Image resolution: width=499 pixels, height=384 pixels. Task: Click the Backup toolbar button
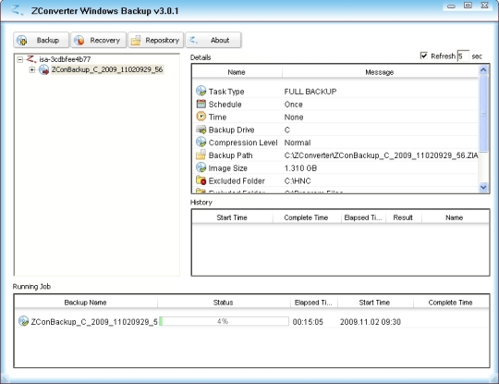click(41, 40)
